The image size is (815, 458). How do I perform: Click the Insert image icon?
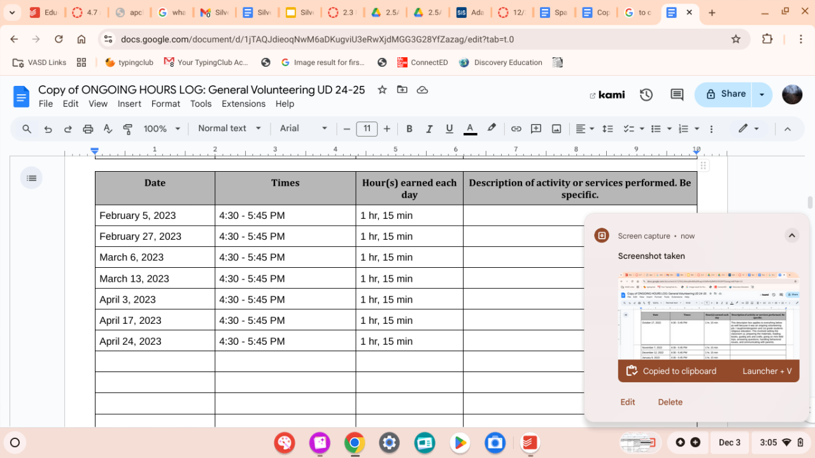click(556, 129)
